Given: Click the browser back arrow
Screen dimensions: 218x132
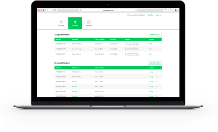Looking at the screenshot, I should coord(47,10).
